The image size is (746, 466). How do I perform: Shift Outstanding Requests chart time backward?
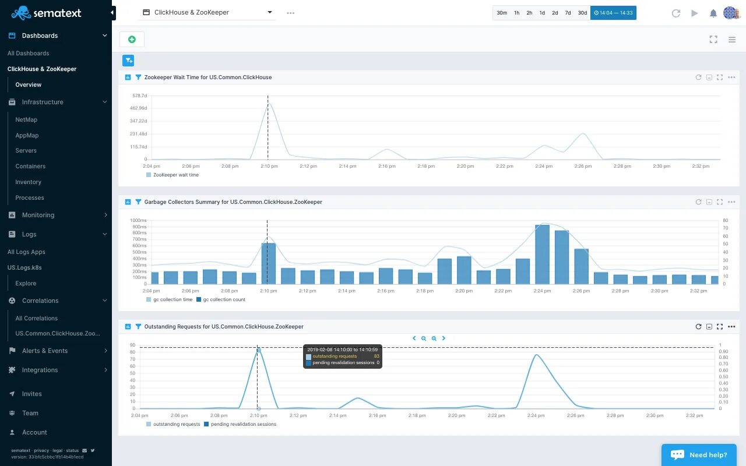(414, 338)
